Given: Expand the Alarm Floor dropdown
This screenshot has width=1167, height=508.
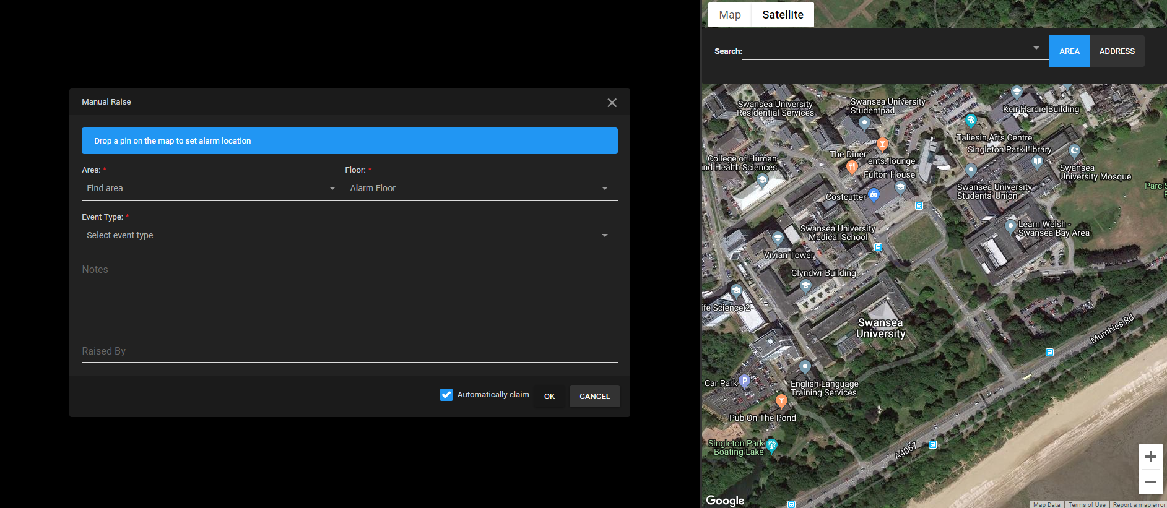Looking at the screenshot, I should (x=481, y=188).
